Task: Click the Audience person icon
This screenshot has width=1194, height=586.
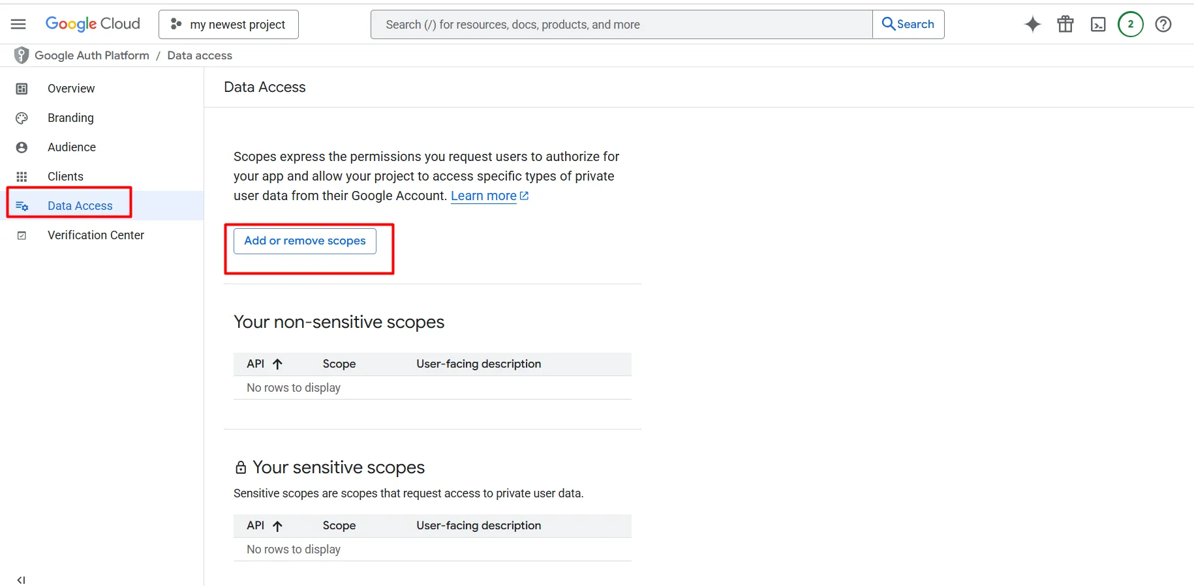Action: pos(22,147)
